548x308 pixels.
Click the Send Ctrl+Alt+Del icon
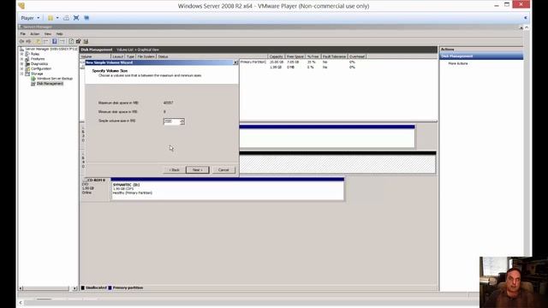66,18
